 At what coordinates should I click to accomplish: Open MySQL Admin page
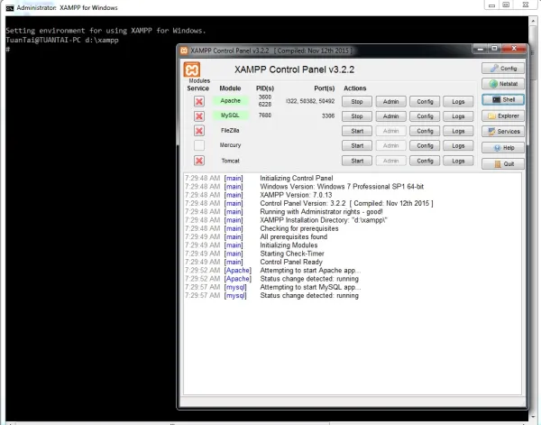(390, 116)
